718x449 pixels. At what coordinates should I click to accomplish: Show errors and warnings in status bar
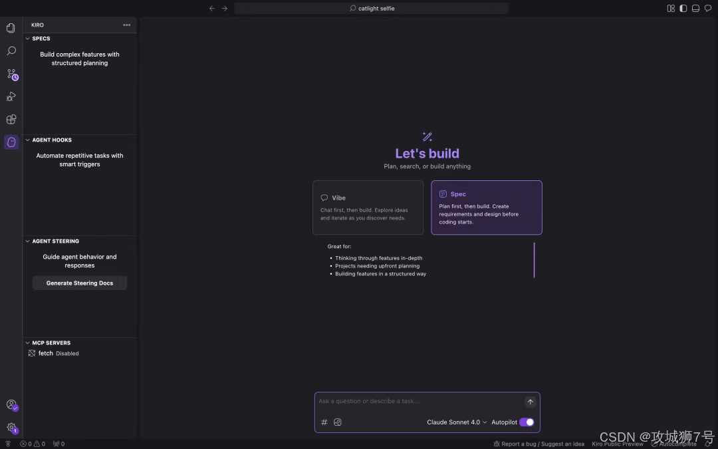[x=33, y=444]
